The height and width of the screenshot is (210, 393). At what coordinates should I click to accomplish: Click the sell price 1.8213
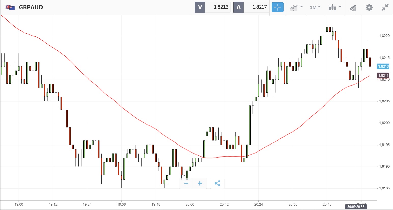point(221,7)
